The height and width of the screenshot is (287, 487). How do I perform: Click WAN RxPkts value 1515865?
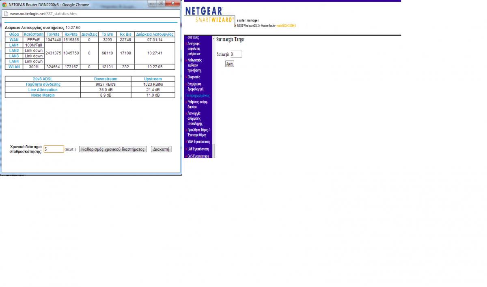[x=71, y=40]
